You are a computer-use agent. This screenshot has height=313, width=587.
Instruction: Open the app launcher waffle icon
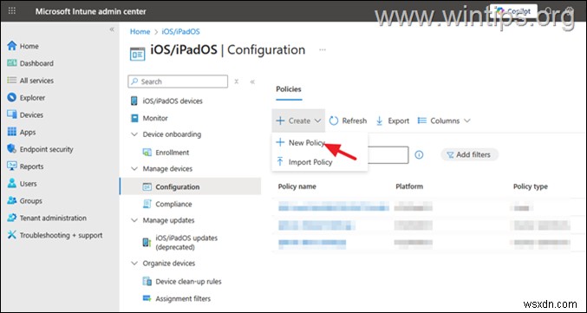tap(12, 11)
